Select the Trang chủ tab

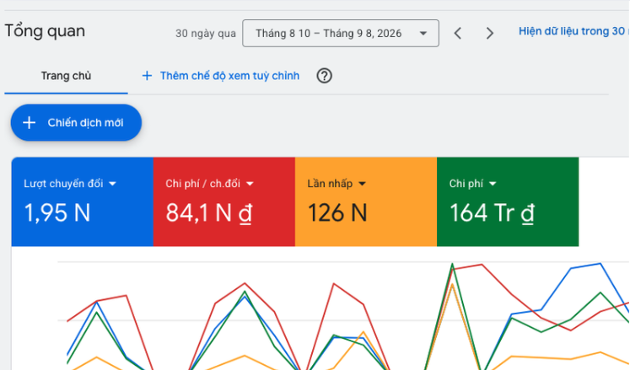66,76
